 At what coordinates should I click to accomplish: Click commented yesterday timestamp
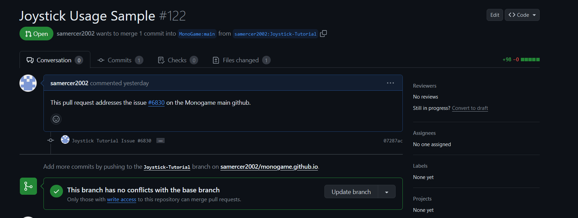(x=119, y=83)
